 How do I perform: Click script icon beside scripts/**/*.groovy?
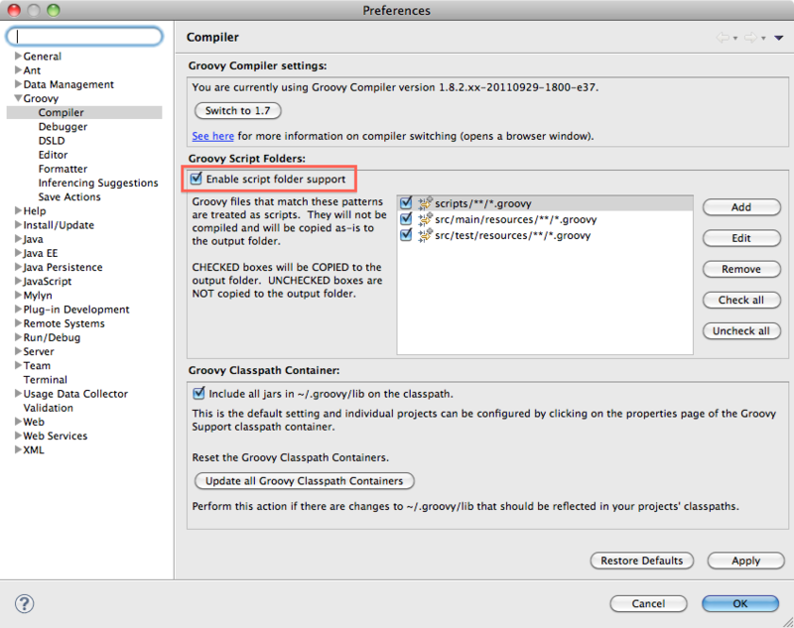click(425, 203)
